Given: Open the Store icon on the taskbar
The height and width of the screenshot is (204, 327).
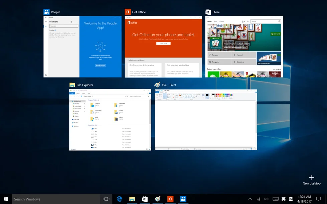Looking at the screenshot, I should click(x=145, y=199).
